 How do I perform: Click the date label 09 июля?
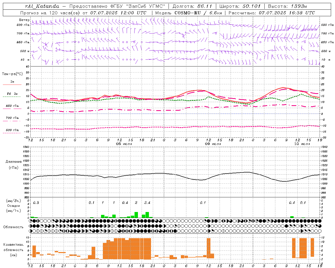click(213, 144)
